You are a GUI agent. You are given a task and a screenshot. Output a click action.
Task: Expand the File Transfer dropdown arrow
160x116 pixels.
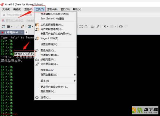(x=108, y=26)
